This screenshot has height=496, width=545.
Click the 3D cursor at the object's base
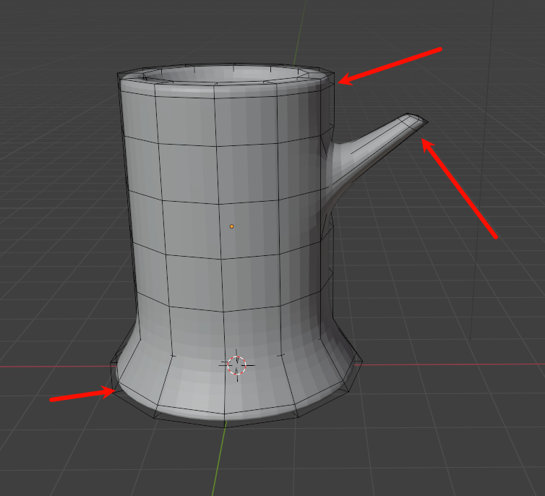pos(237,365)
